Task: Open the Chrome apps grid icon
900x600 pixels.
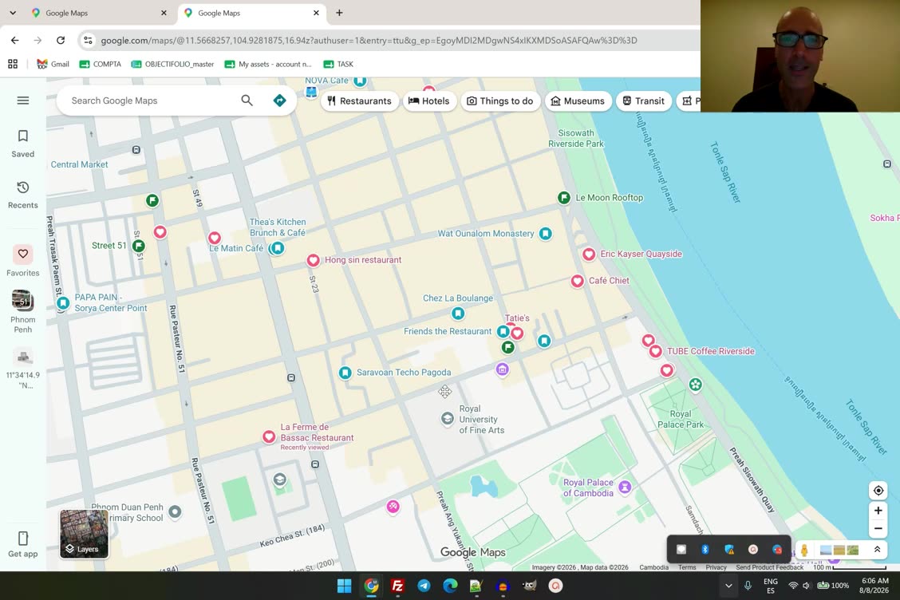Action: click(x=13, y=65)
